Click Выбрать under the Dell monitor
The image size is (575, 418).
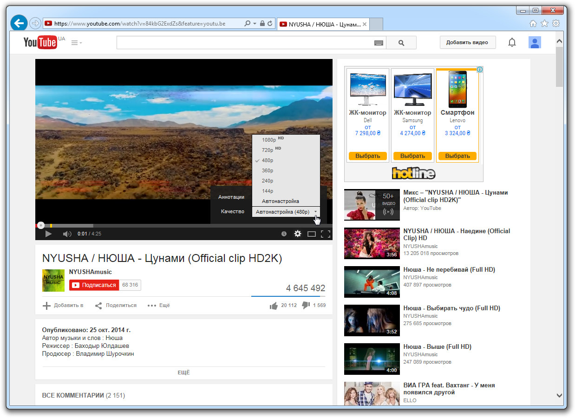[x=368, y=156]
